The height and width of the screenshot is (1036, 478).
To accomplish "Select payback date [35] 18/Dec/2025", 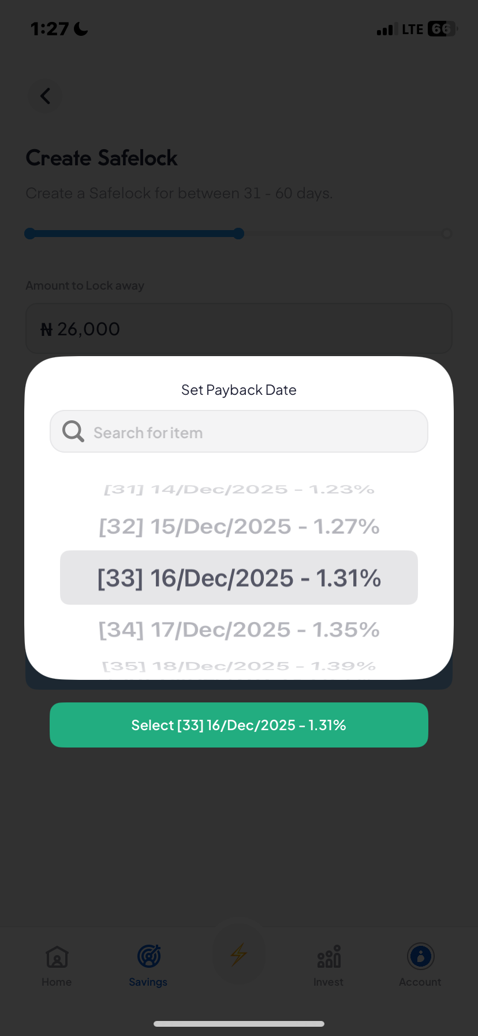I will [x=238, y=665].
